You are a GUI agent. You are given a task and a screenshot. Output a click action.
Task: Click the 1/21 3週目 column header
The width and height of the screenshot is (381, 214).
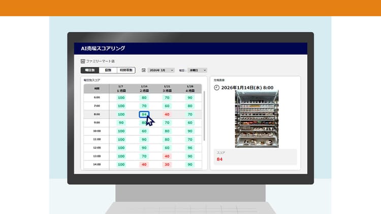pyautogui.click(x=167, y=89)
